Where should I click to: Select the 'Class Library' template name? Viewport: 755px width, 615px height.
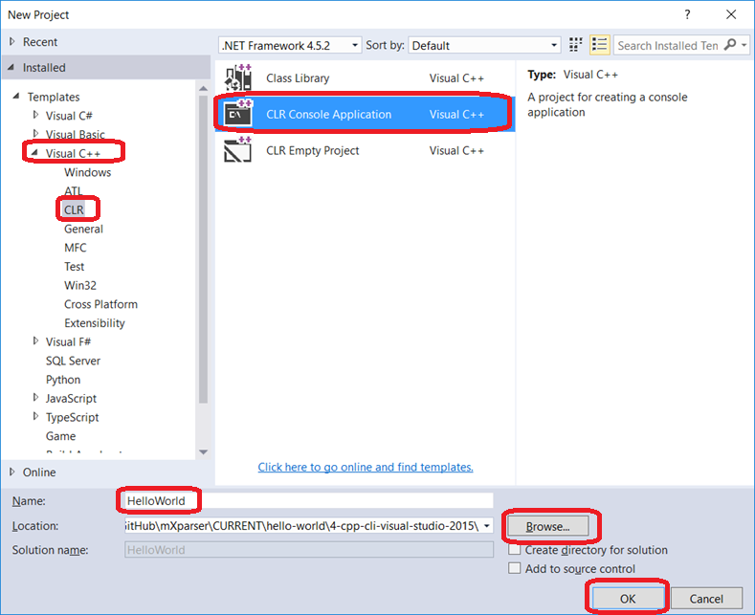tap(298, 78)
